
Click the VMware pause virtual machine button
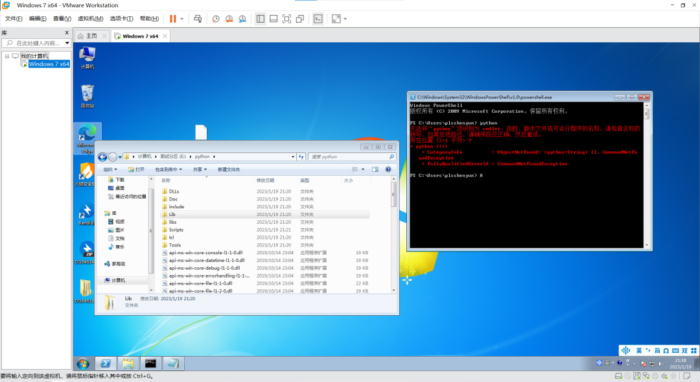[x=173, y=19]
